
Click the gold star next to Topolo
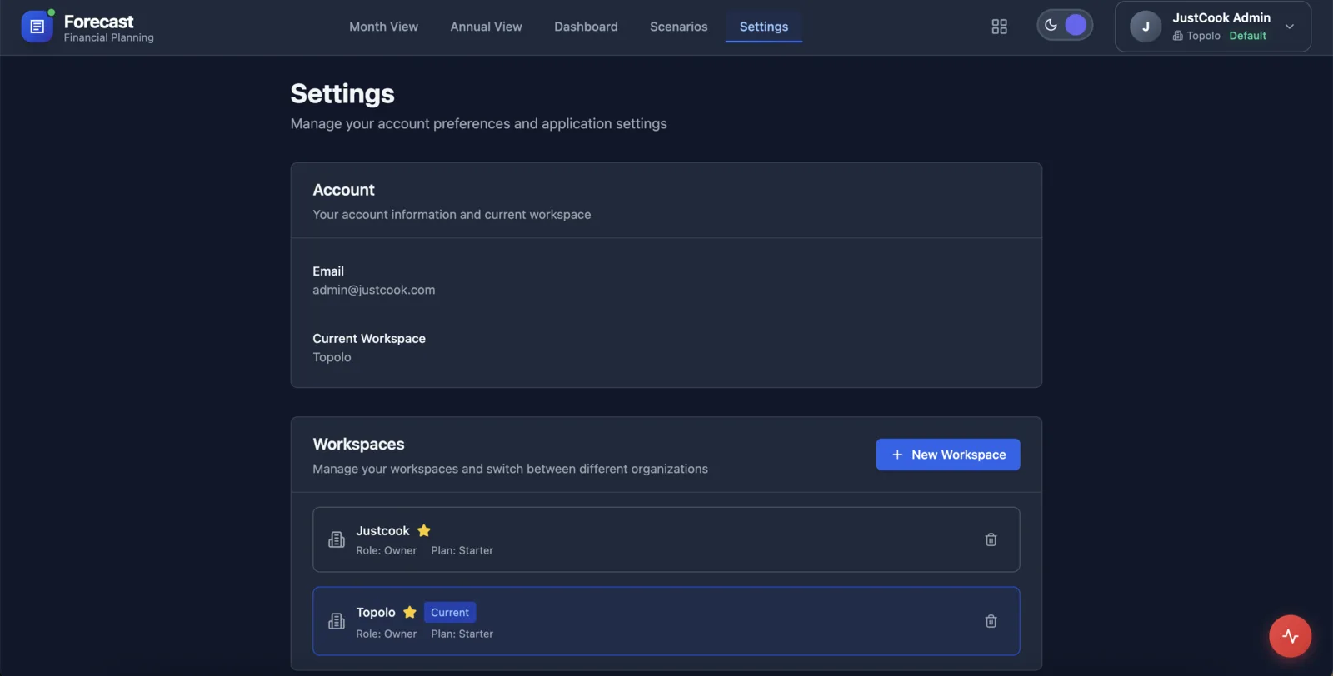click(410, 613)
